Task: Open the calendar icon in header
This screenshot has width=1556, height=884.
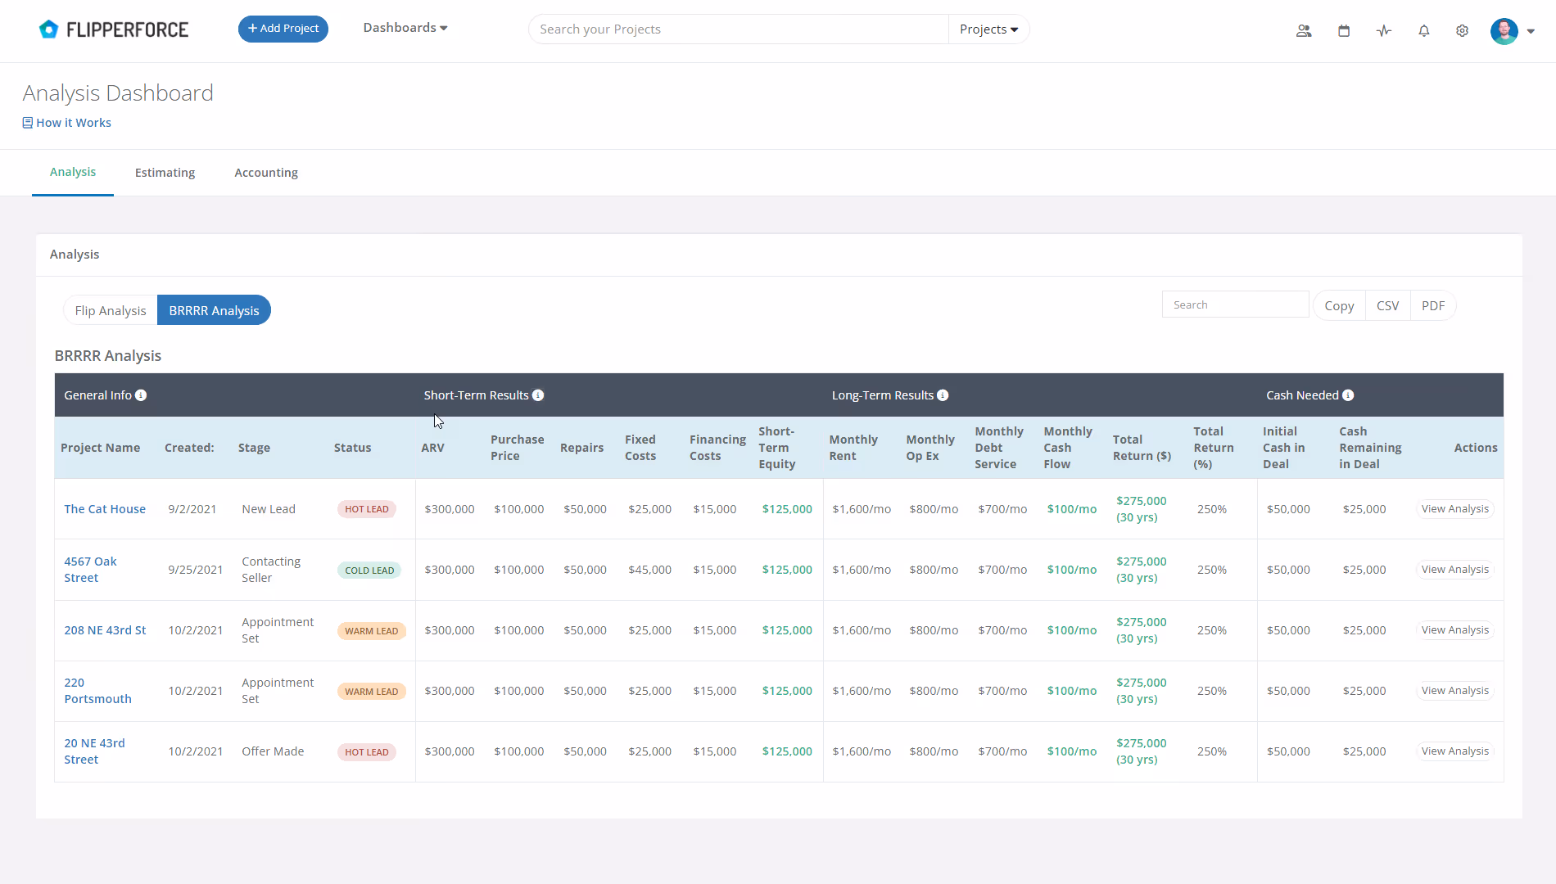Action: [x=1344, y=30]
